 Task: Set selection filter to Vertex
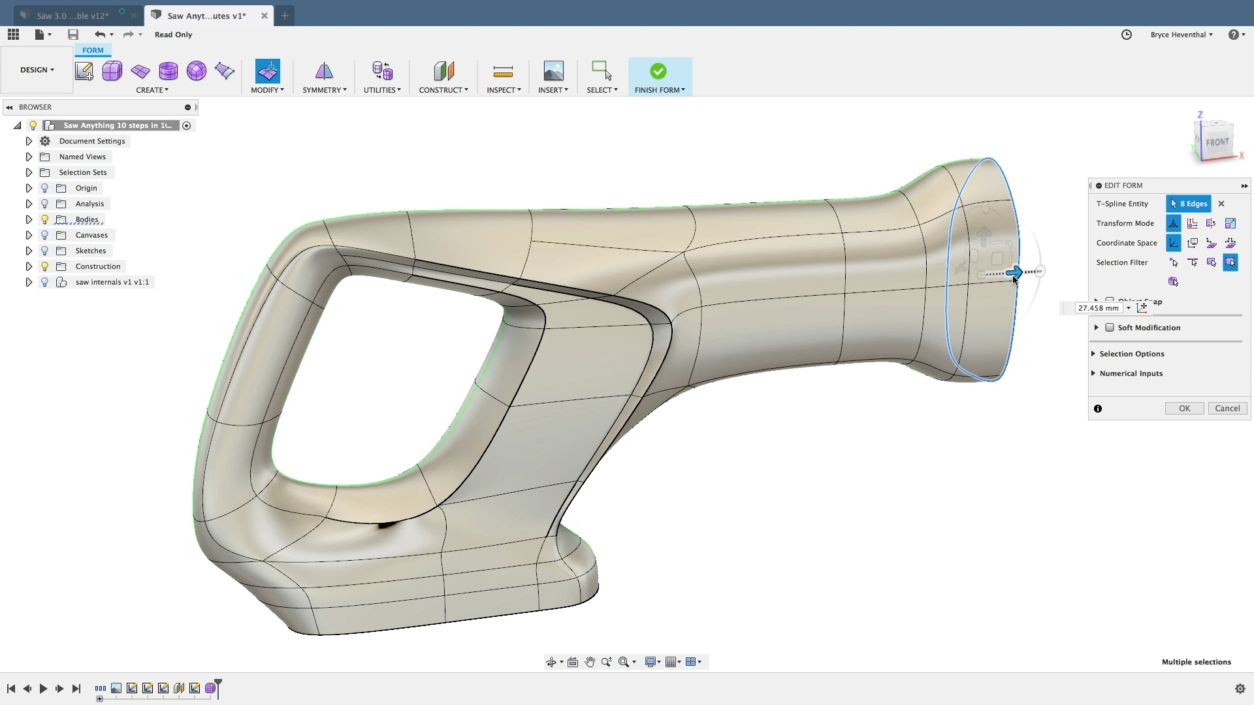tap(1173, 262)
